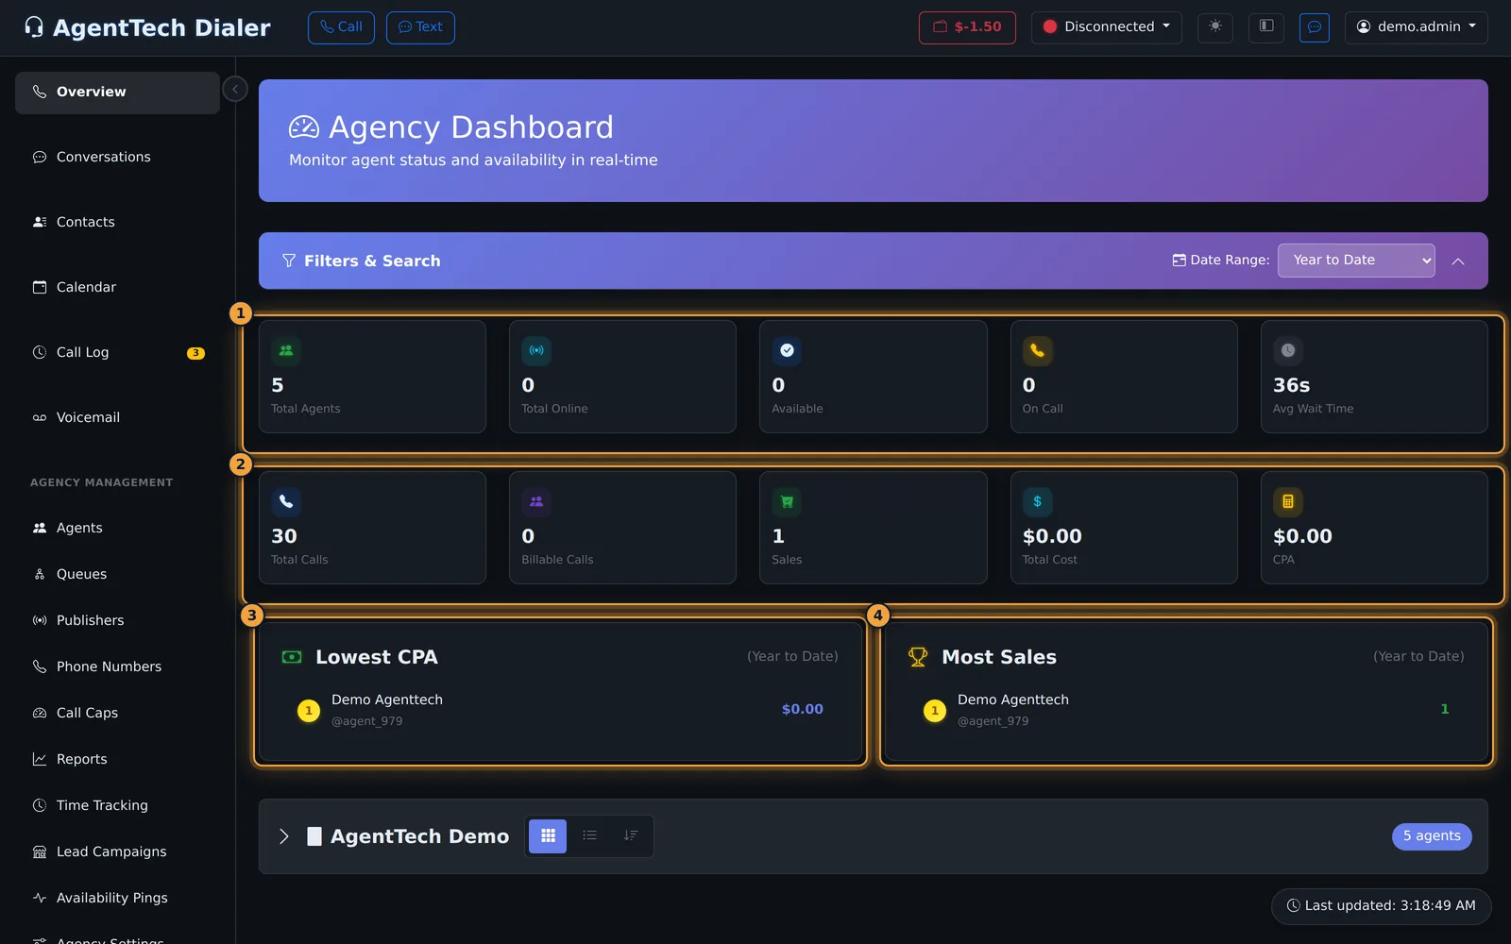Click the Lead Campaigns shop icon
Screen dimensions: 1511x944
click(x=40, y=851)
